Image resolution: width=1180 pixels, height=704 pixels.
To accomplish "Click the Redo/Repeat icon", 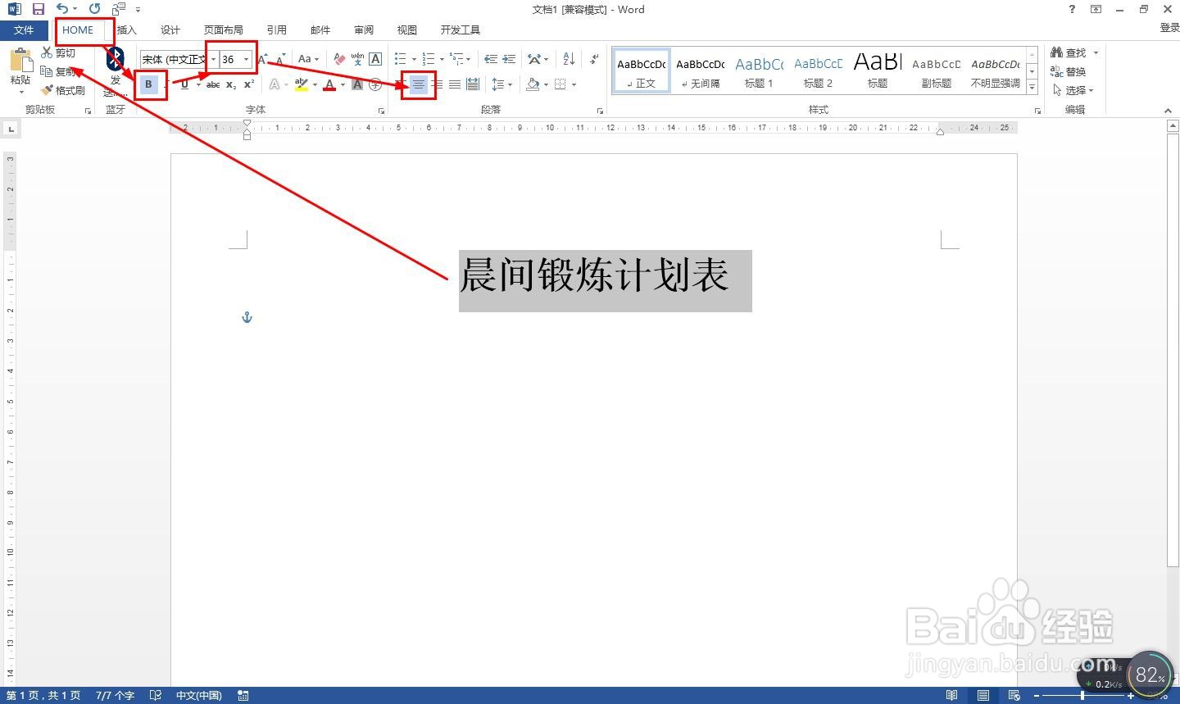I will pos(95,9).
